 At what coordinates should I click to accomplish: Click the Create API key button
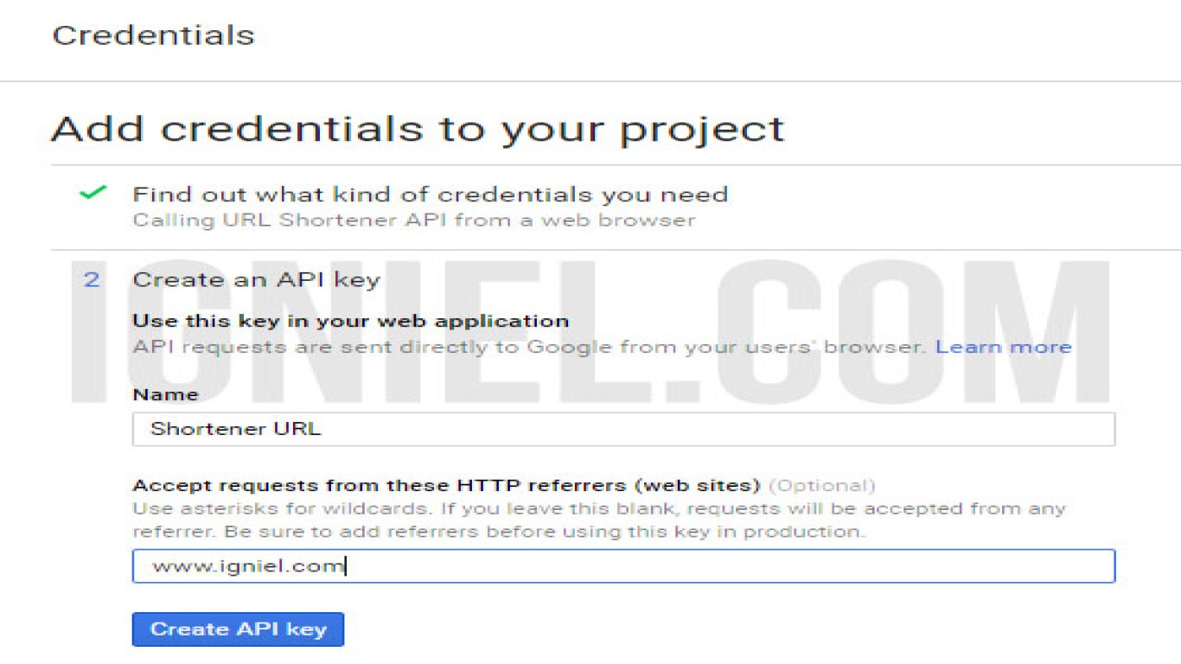(238, 629)
